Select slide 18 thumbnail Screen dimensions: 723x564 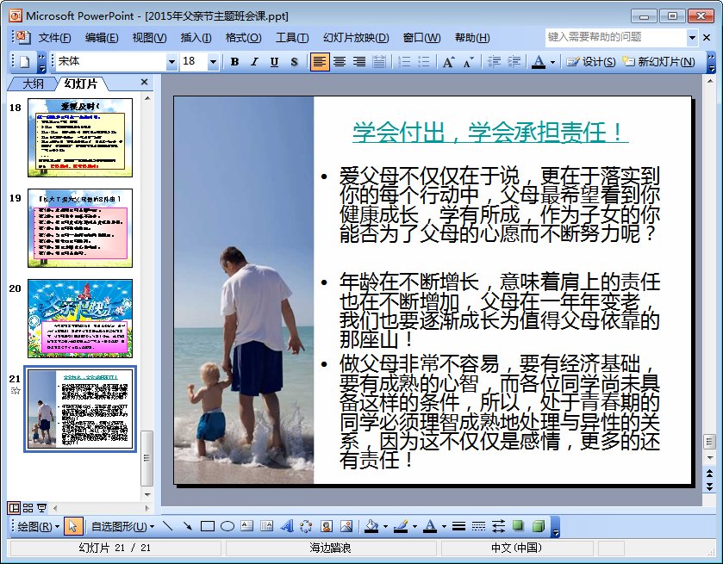point(80,137)
